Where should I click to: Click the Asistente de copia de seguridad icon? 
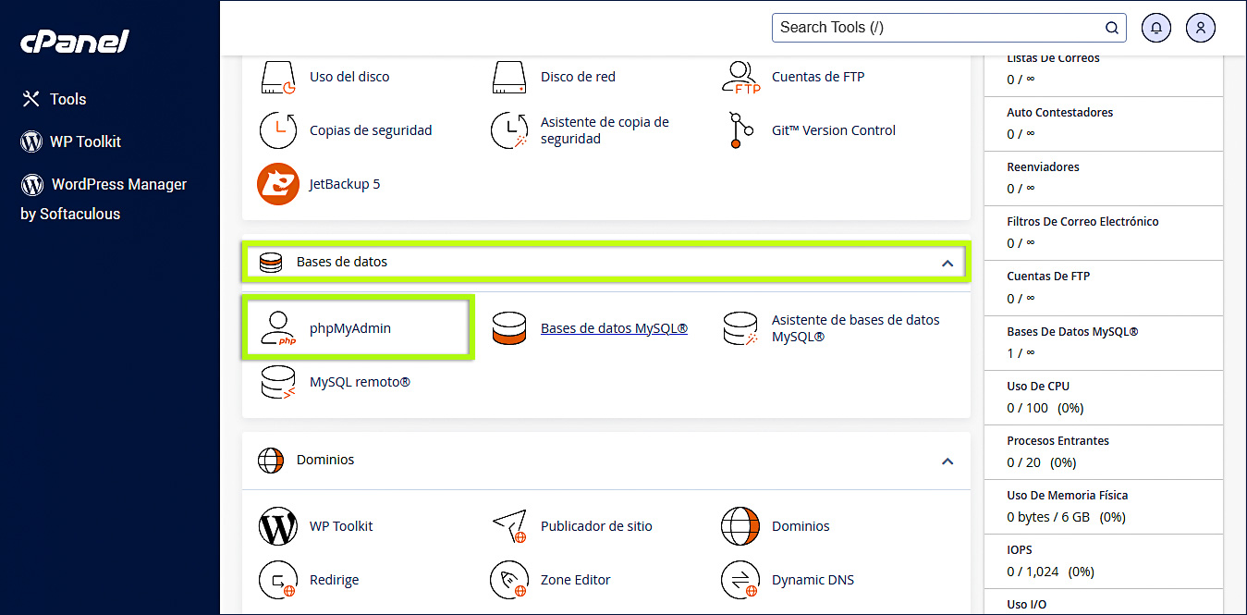click(x=509, y=130)
